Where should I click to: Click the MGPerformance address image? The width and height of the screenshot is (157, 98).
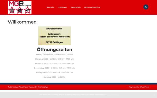54,36
